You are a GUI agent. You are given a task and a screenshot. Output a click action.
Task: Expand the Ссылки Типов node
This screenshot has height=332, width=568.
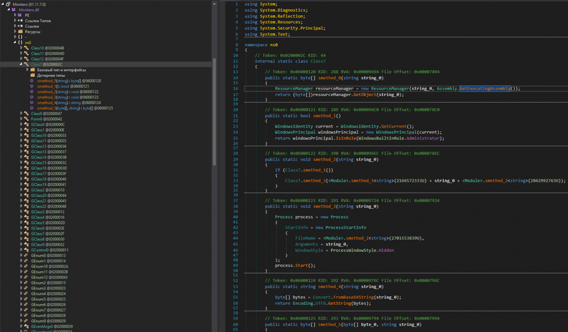tap(15, 21)
